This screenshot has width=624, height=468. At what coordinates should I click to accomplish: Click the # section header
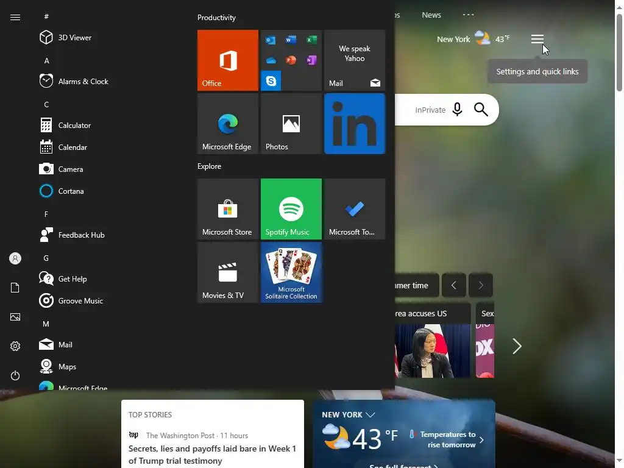(46, 16)
